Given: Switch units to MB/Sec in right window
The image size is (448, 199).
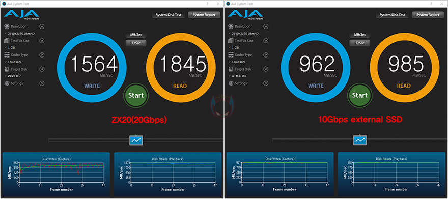Looking at the screenshot, I should [360, 35].
